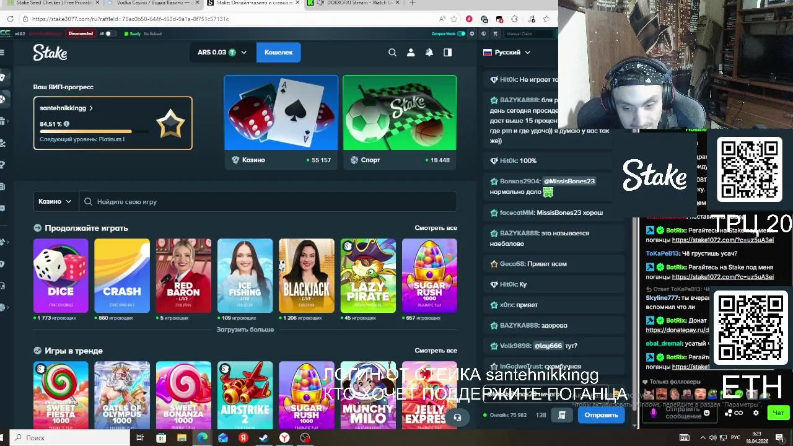Open the emoji picker in stream chat
This screenshot has width=793, height=446.
(707, 413)
